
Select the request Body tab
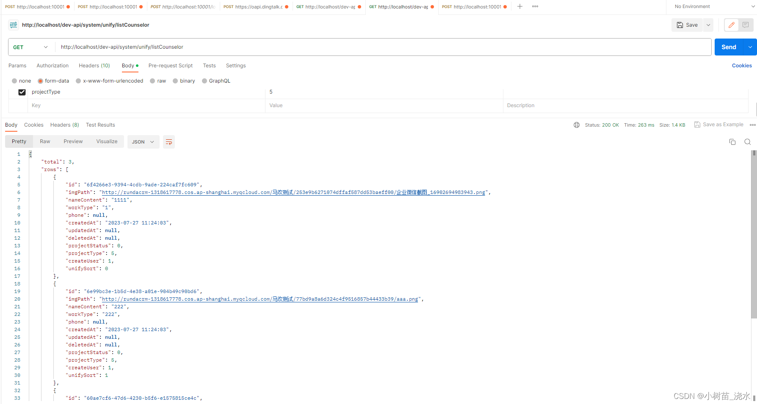coord(130,66)
